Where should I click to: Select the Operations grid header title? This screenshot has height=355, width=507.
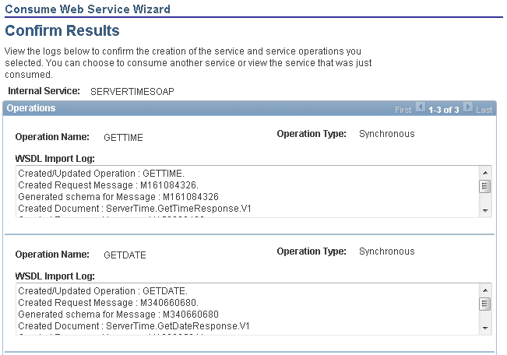(x=31, y=108)
